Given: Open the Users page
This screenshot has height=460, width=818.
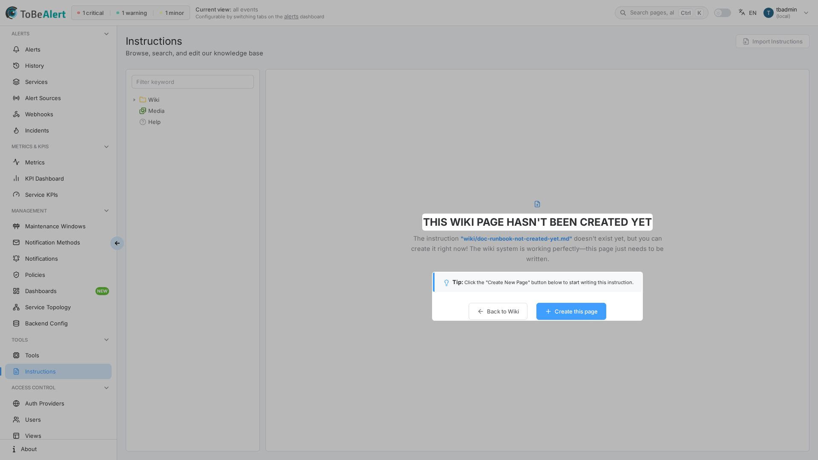Looking at the screenshot, I should 58,420.
